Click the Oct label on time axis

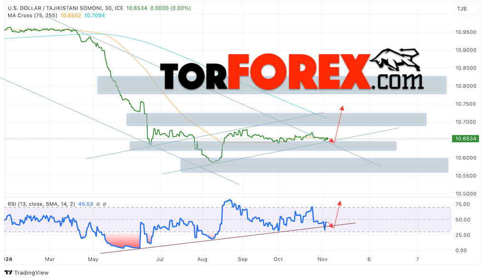pos(278,259)
